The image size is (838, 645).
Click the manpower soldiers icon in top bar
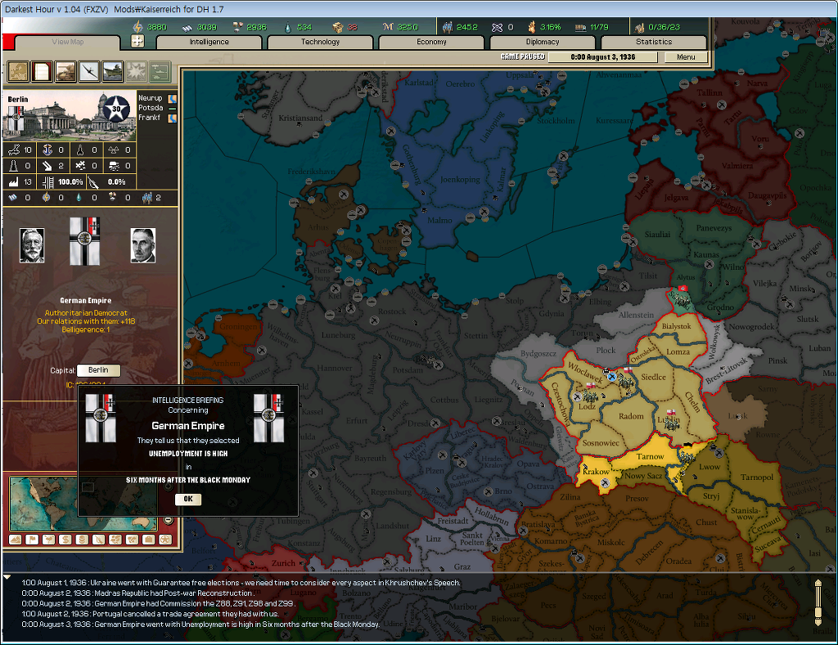coord(448,27)
